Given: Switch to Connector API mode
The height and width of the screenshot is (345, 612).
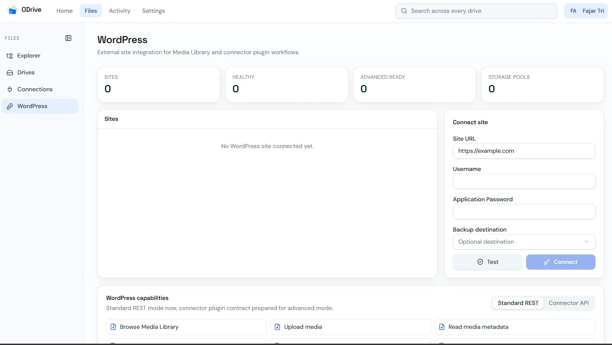Looking at the screenshot, I should pos(569,303).
